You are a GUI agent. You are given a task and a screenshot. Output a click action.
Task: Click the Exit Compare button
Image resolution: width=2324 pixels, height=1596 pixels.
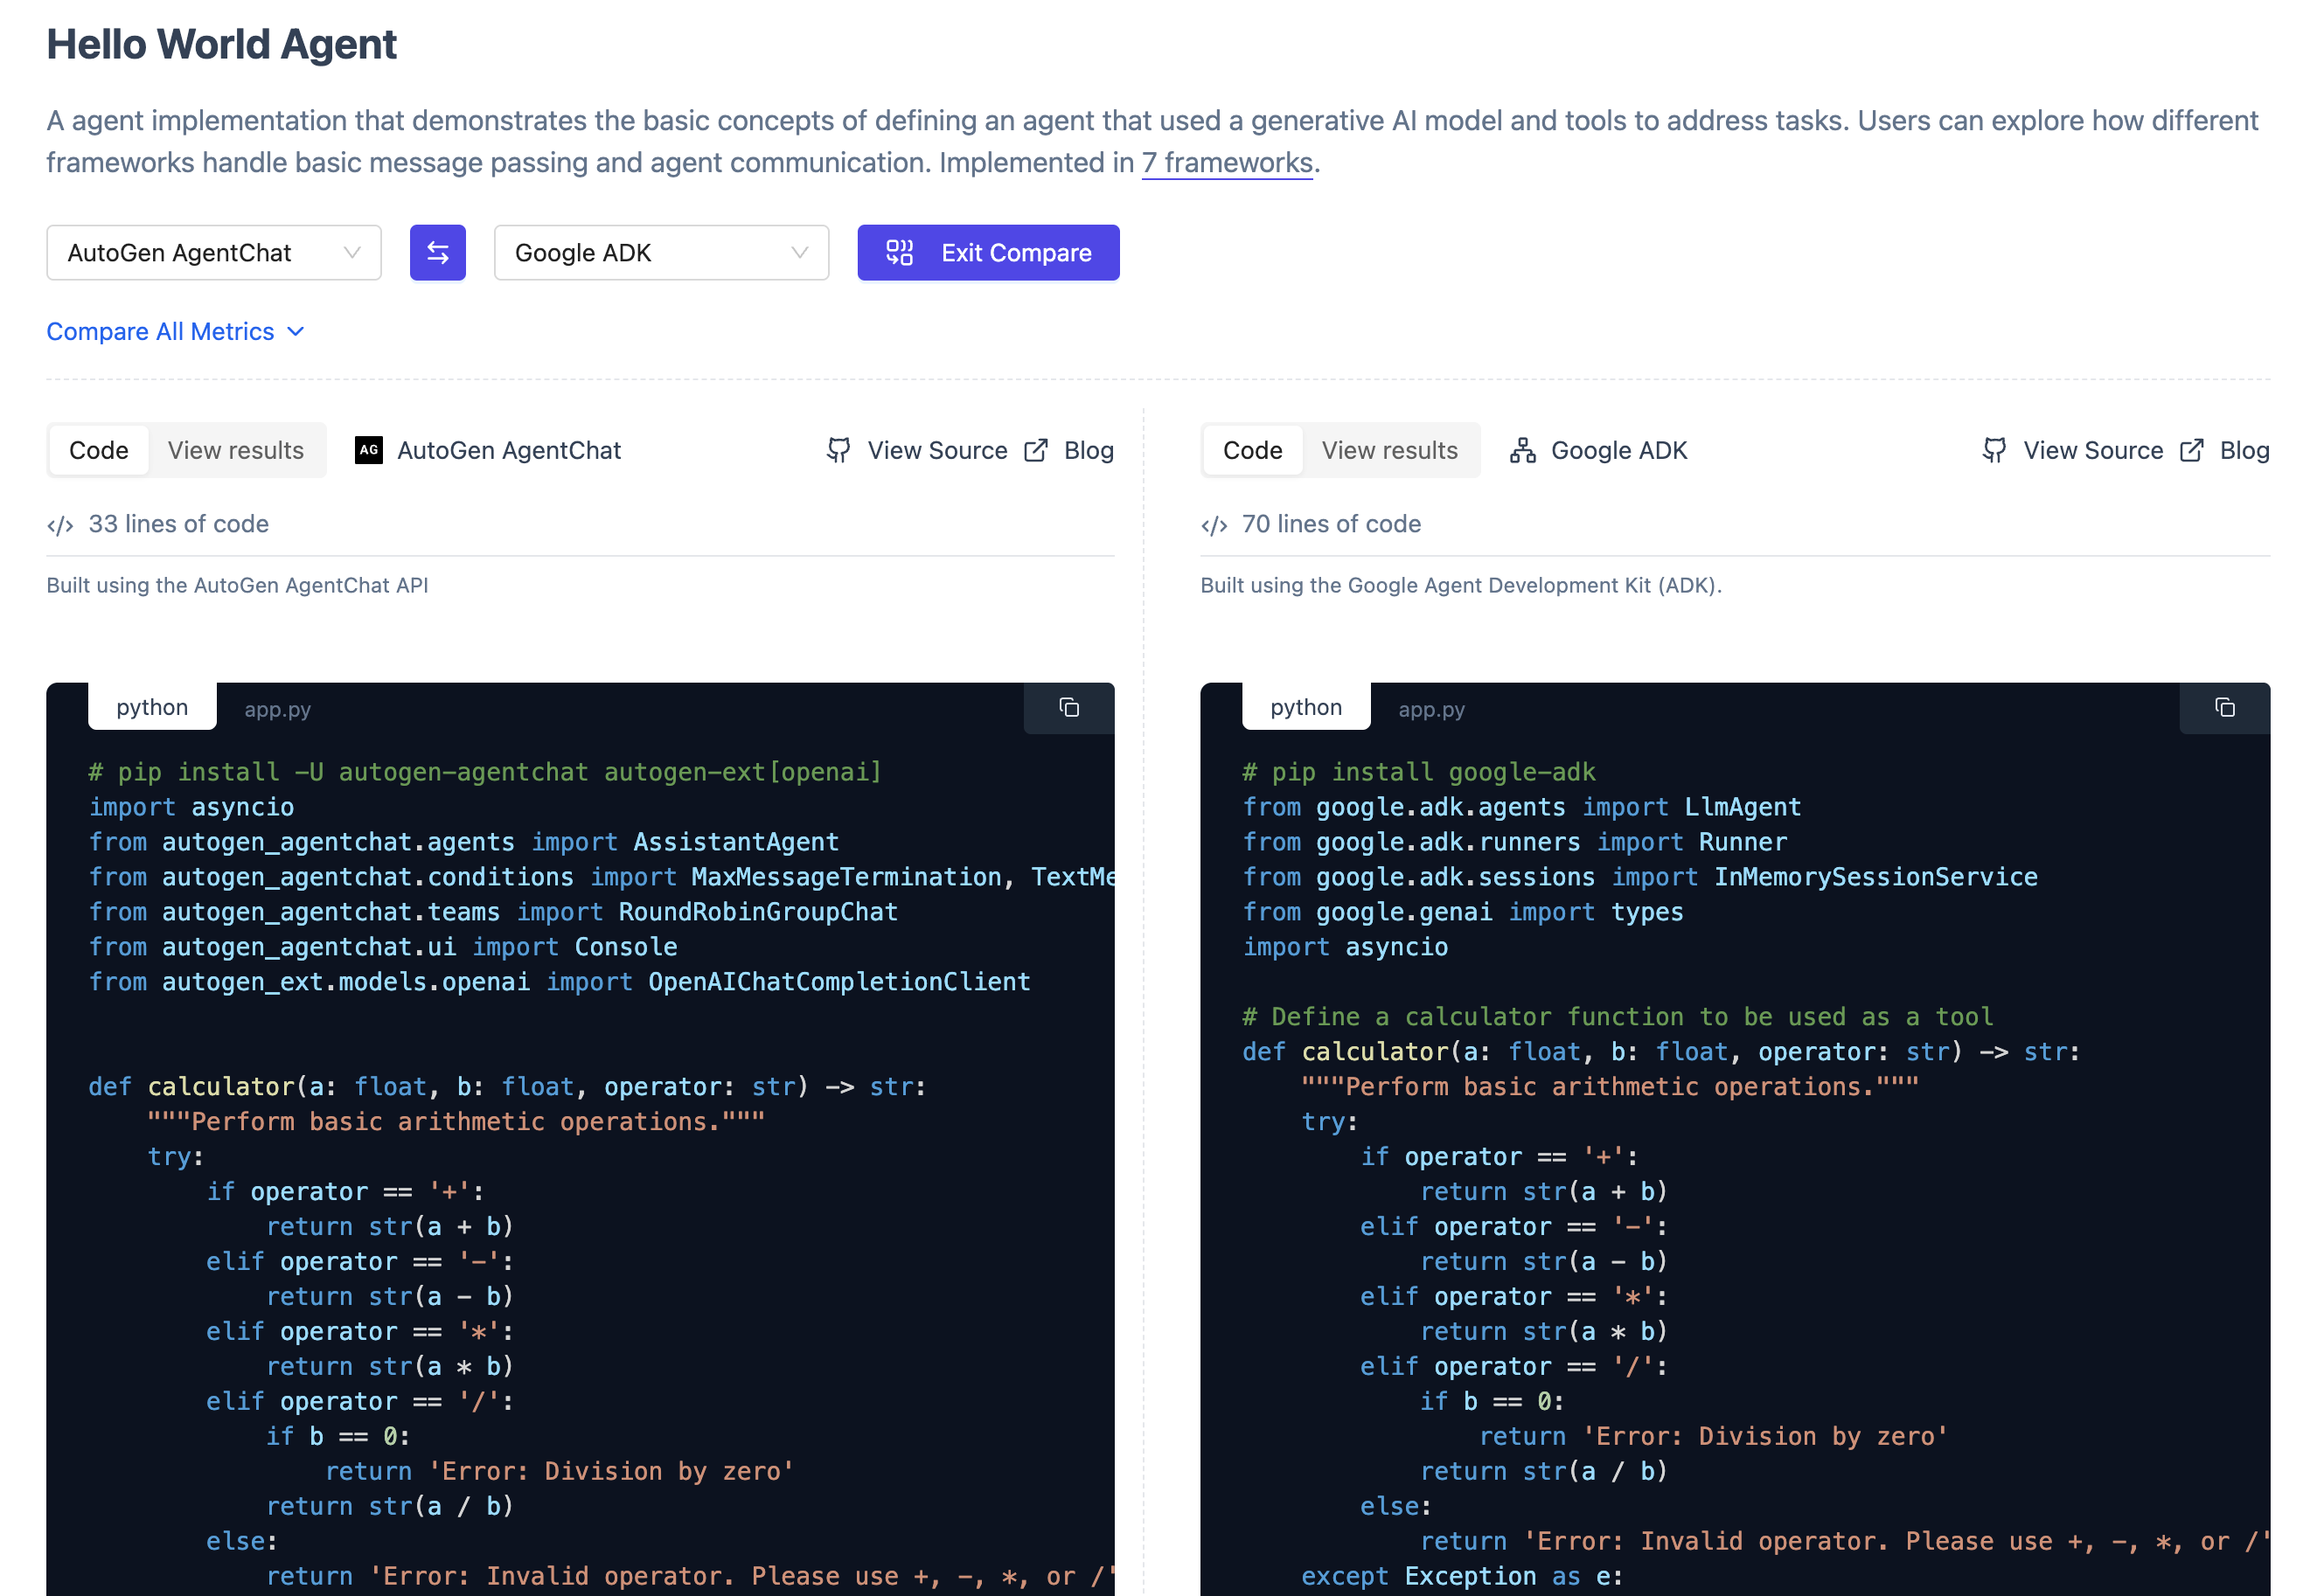[987, 252]
